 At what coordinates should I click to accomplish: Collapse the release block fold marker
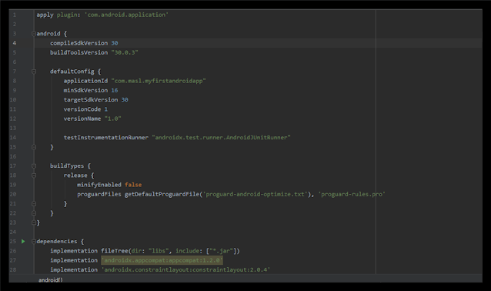[34, 176]
